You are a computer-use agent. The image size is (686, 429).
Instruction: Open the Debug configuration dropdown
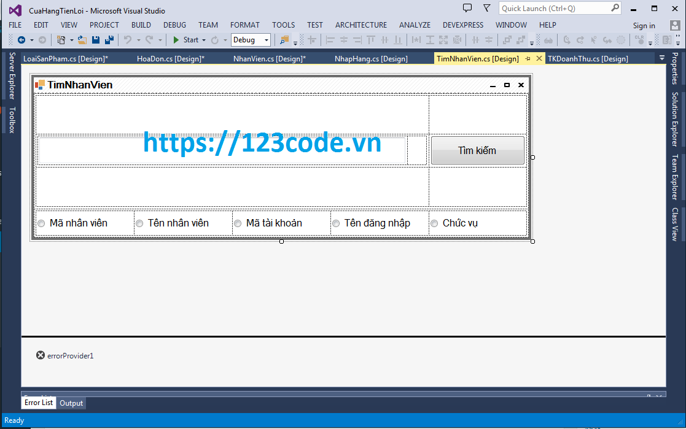point(268,39)
